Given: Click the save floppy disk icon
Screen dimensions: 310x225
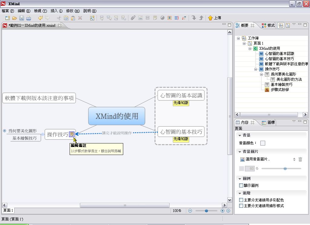Looking at the screenshot, I should coord(21,18).
